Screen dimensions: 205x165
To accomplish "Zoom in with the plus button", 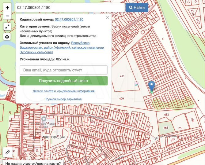I will pos(7,7).
